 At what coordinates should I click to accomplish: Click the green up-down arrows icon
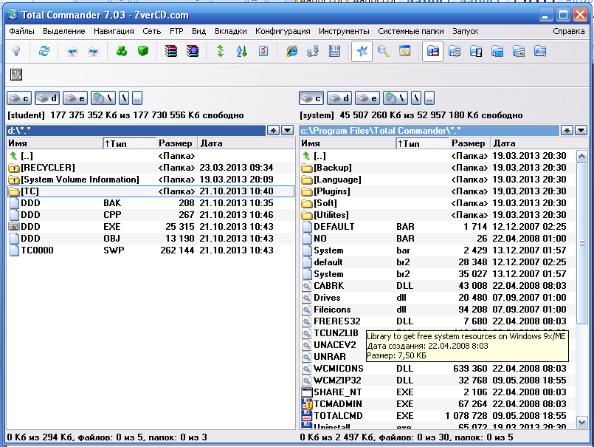pos(220,51)
